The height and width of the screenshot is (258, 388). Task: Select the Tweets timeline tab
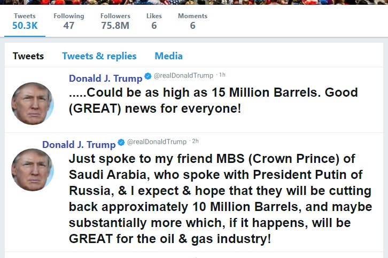tap(28, 56)
